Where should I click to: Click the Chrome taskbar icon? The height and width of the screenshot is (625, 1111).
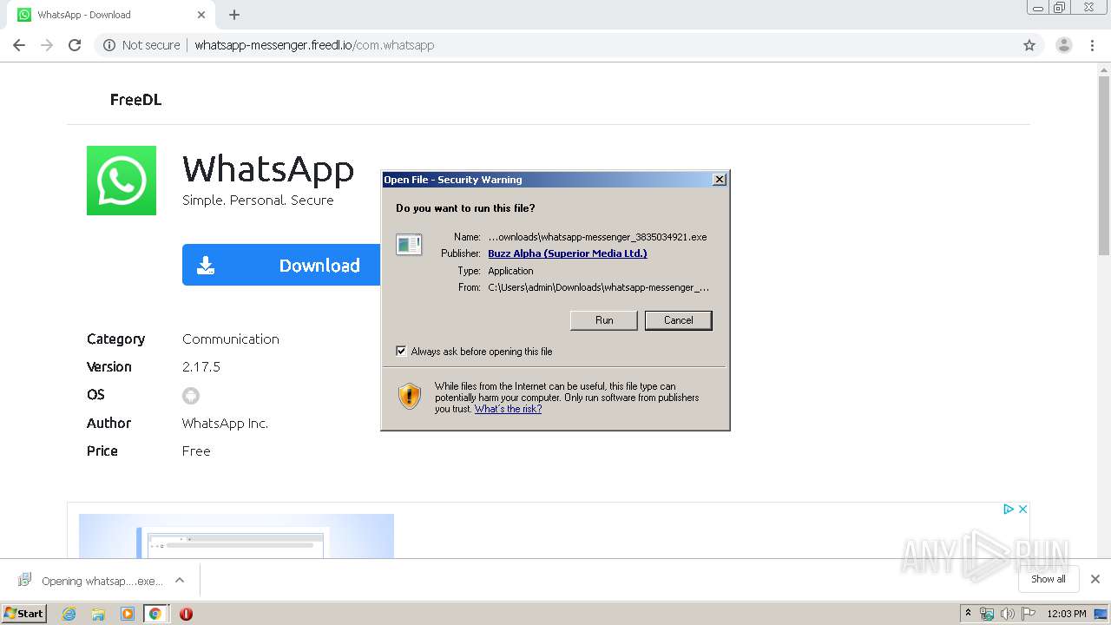155,614
